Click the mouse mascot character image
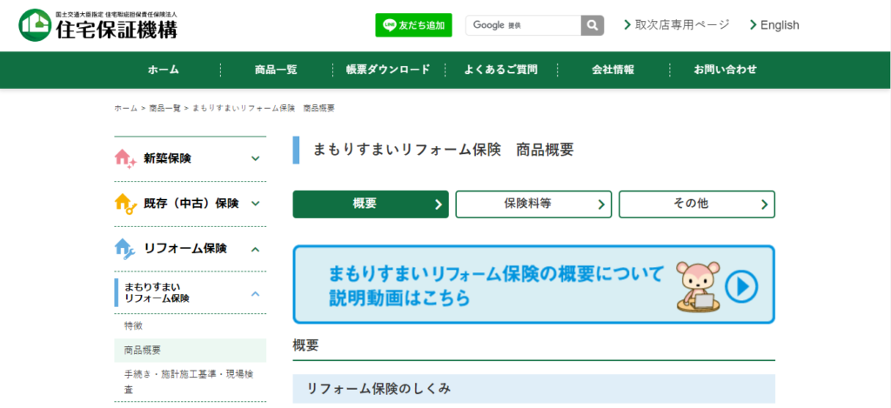 [x=697, y=285]
